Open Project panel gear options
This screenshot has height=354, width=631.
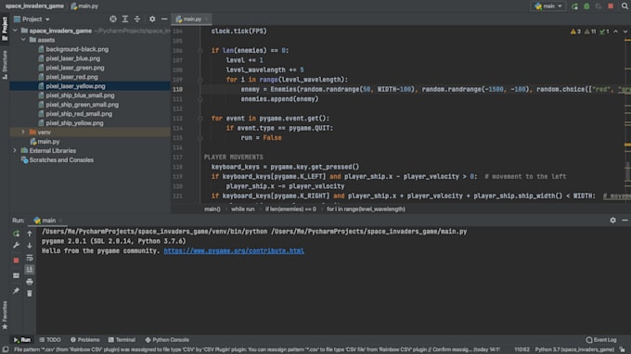tap(152, 19)
